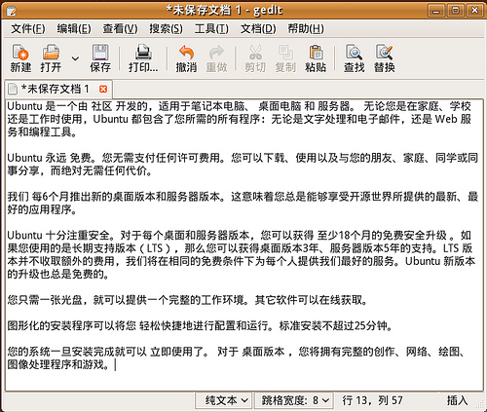Click in the line starting '我们 每6个月推出'
The height and width of the screenshot is (412, 487).
coord(243,203)
